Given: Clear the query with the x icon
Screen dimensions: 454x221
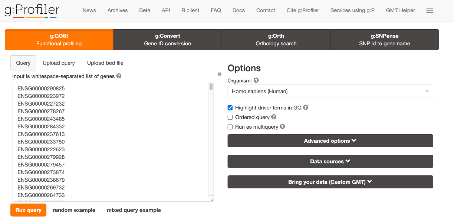Looking at the screenshot, I should pos(219,74).
